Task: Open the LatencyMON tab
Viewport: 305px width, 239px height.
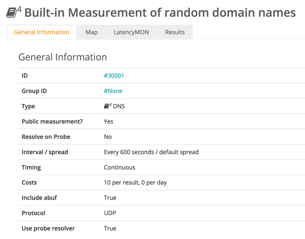Action: pyautogui.click(x=131, y=32)
